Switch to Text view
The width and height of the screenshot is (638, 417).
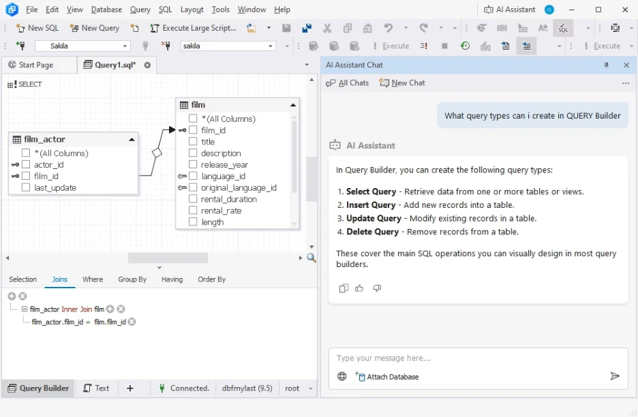tap(96, 388)
